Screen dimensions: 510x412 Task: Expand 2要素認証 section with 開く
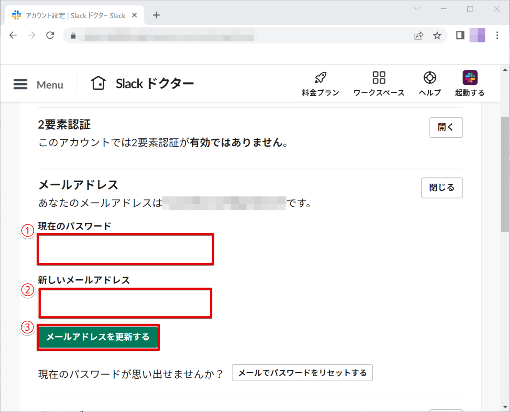click(446, 128)
